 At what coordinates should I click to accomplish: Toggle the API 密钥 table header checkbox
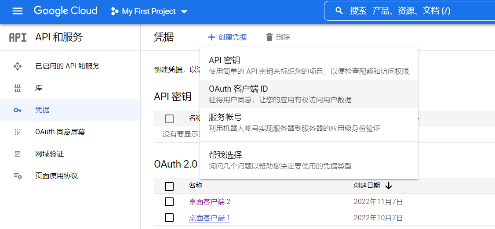169,118
